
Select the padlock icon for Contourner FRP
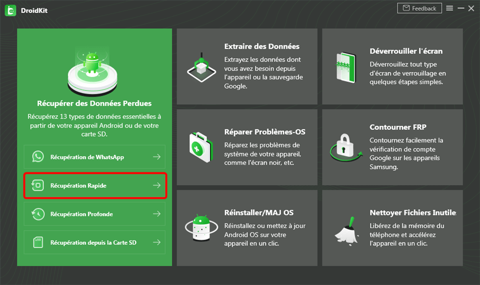[344, 146]
